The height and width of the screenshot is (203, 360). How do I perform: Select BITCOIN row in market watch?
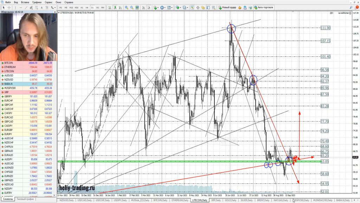pos(12,63)
